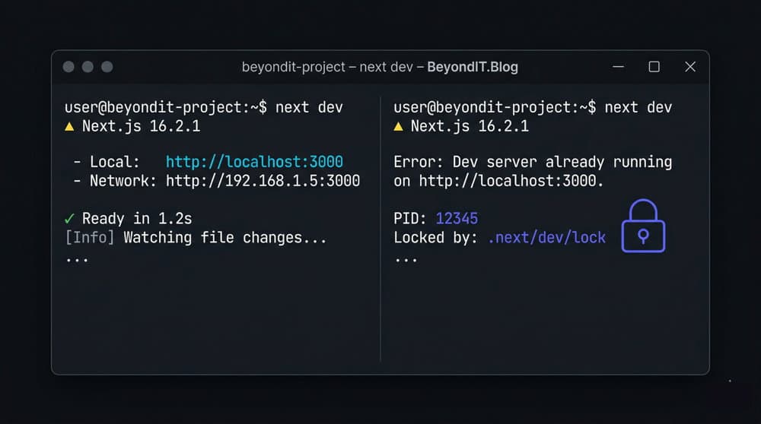This screenshot has height=424, width=761.
Task: Click the ellipsis in right pane
Action: coord(406,260)
